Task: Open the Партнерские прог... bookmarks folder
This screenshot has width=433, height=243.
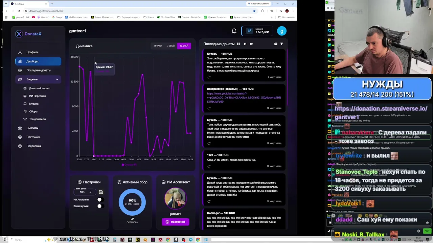Action: point(128,17)
